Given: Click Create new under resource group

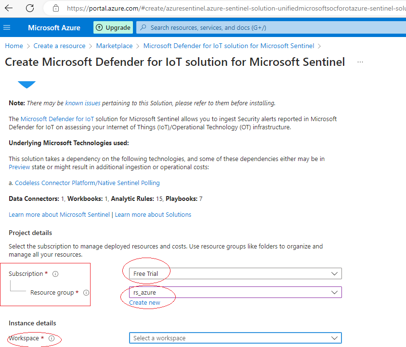Looking at the screenshot, I should coord(144,303).
